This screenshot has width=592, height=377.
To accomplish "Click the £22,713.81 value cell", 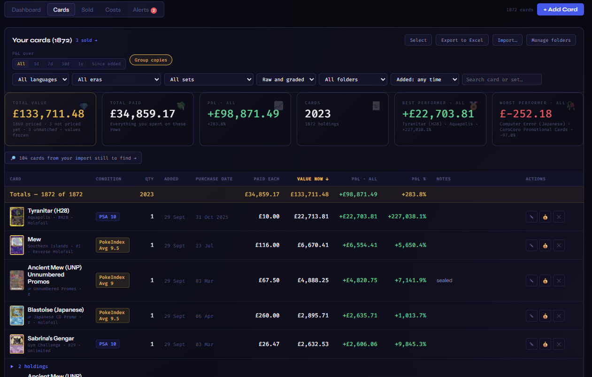I will coord(311,217).
